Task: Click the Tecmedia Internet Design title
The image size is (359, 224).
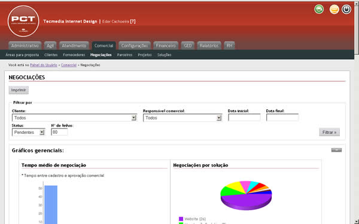Action: point(70,22)
